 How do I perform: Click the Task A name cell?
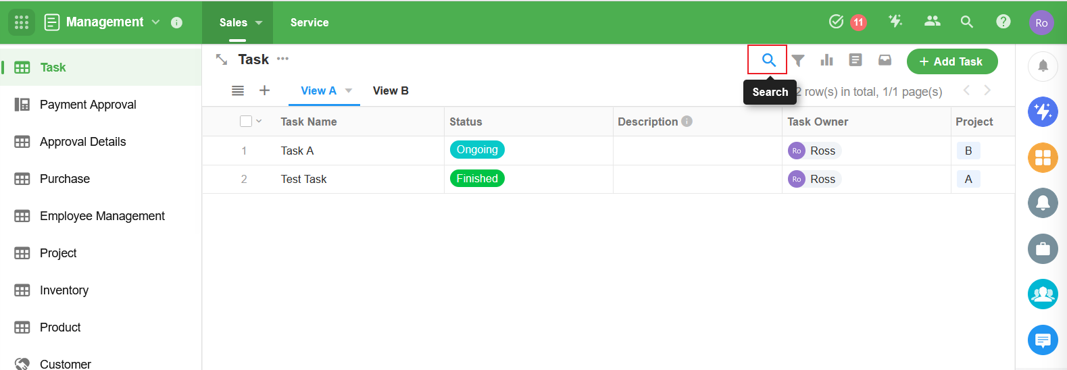pyautogui.click(x=297, y=151)
